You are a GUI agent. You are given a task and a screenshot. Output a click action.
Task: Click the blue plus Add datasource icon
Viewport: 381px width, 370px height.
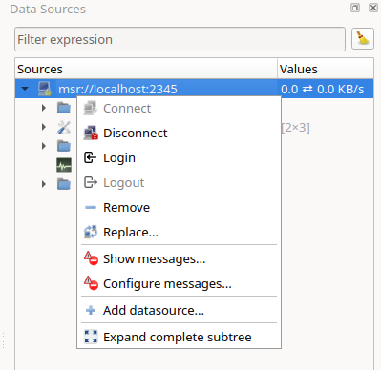tap(91, 310)
